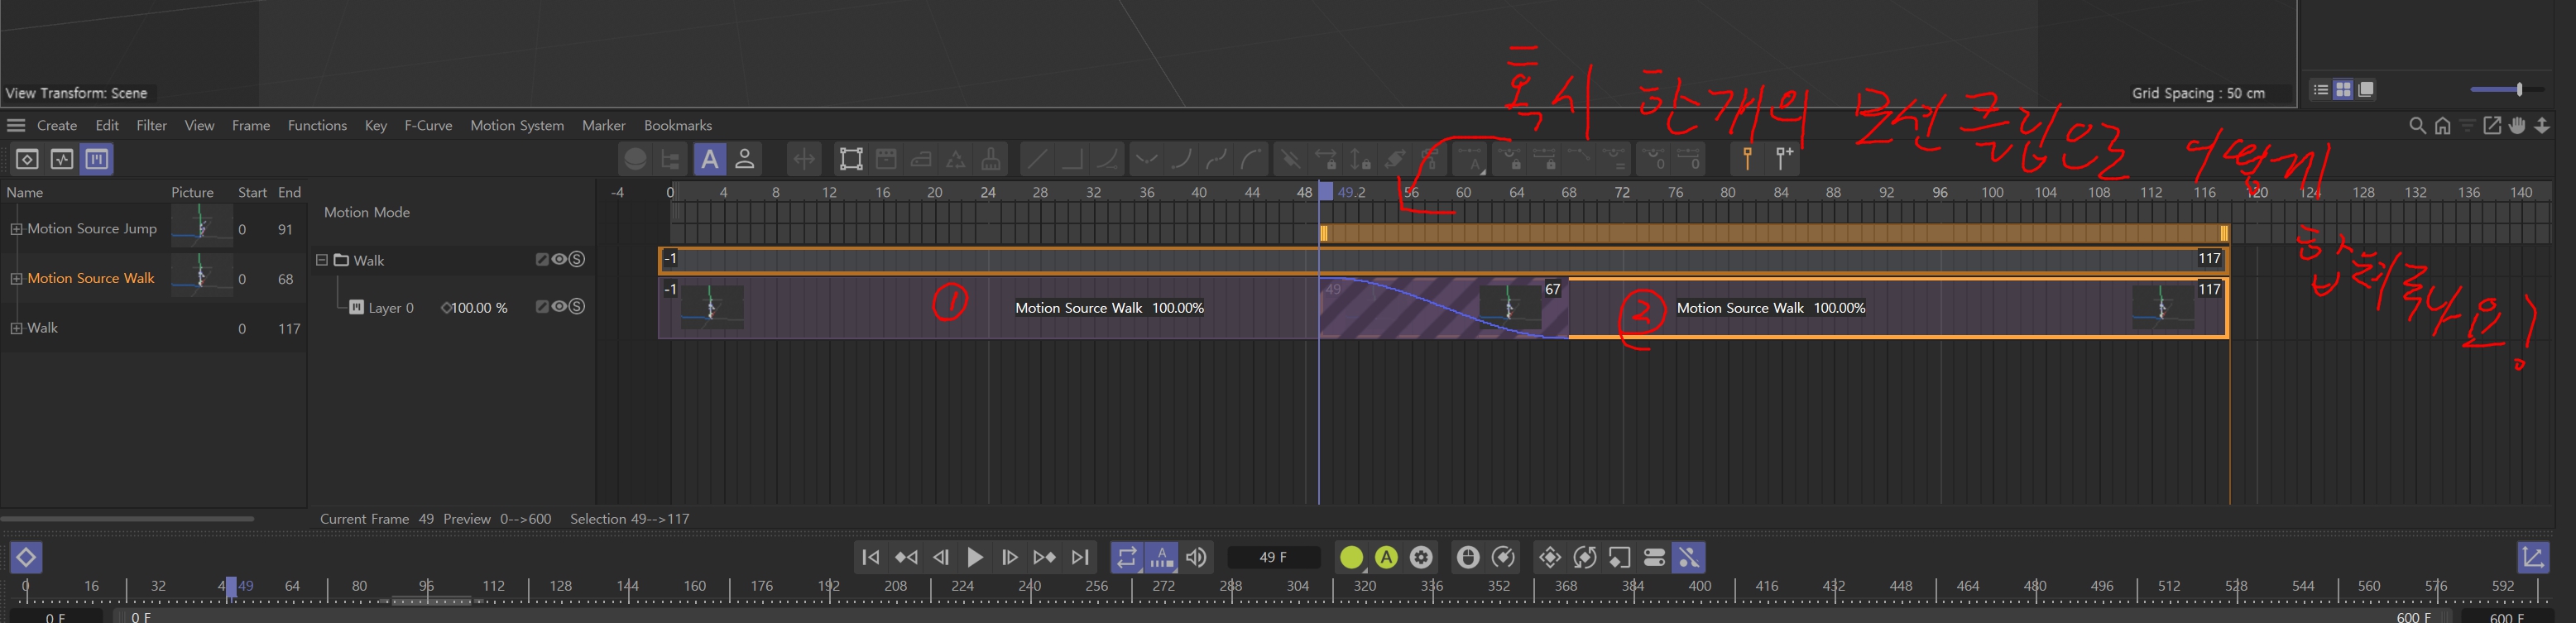This screenshot has height=623, width=2576.
Task: Enable Autokeying green A button
Action: pyautogui.click(x=1386, y=557)
